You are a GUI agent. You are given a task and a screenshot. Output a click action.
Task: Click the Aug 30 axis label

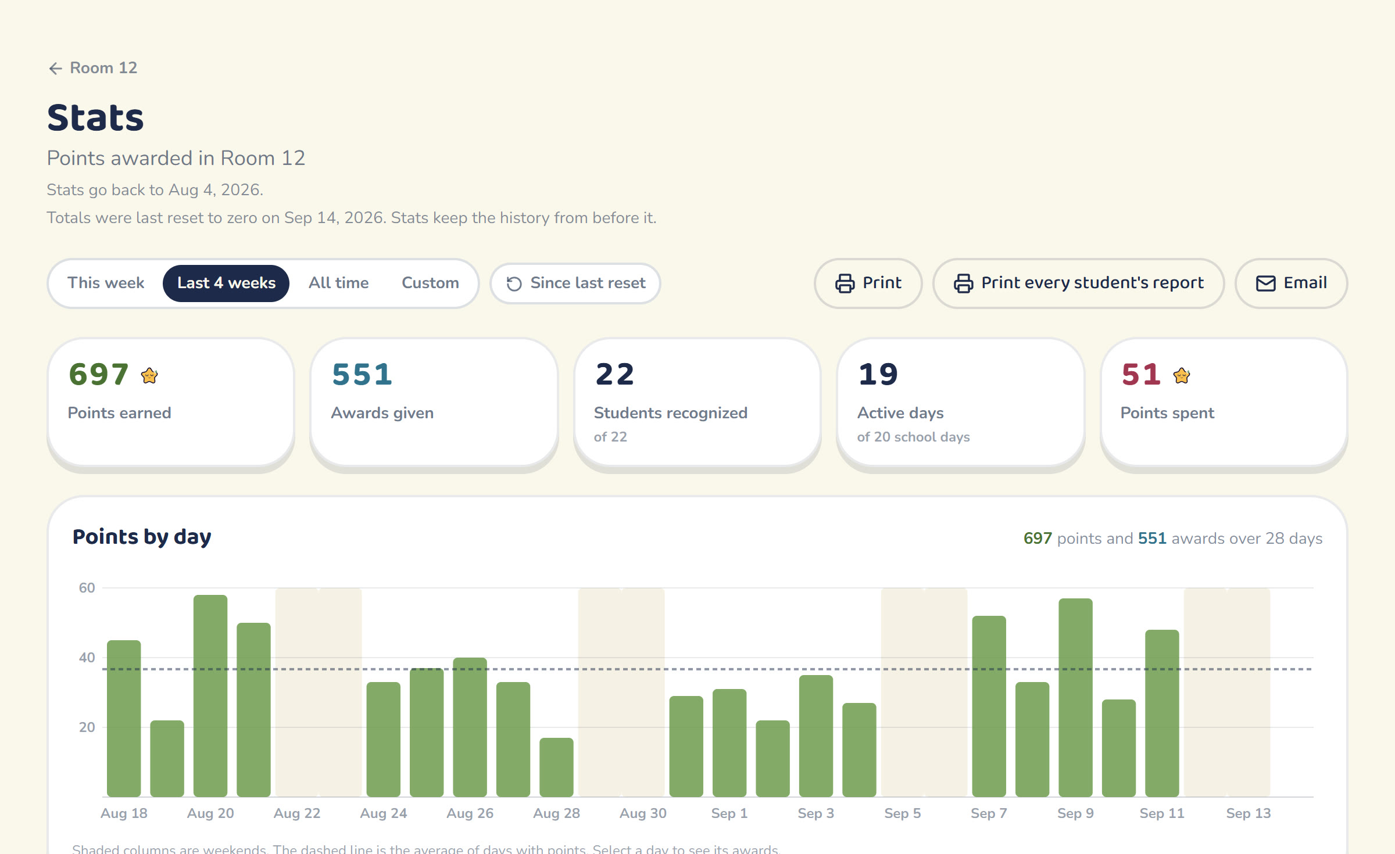click(x=643, y=813)
